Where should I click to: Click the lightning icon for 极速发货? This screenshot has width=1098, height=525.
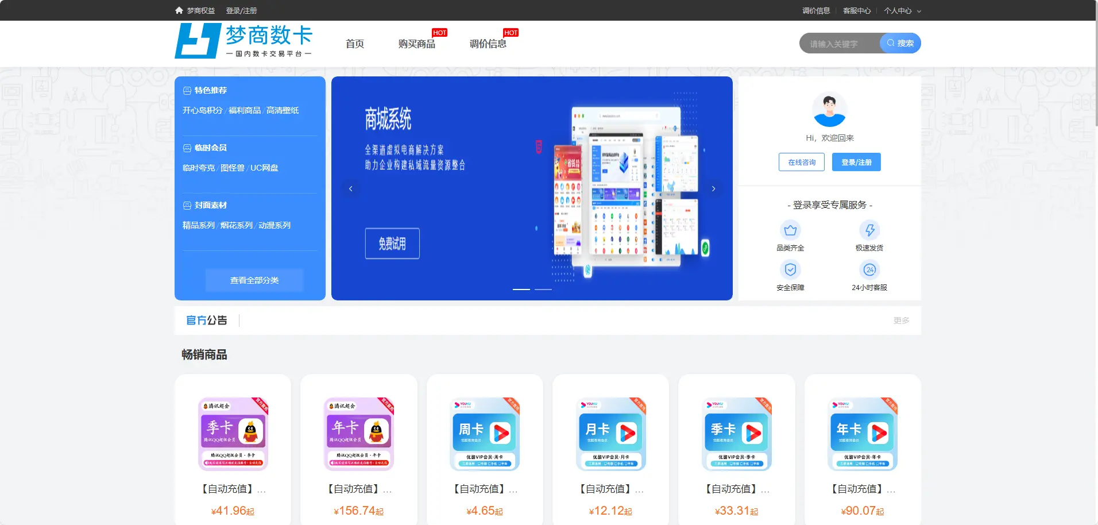[869, 230]
